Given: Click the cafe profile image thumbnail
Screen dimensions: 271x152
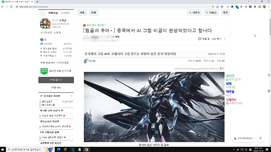Looking at the screenshot, I should [45, 23].
